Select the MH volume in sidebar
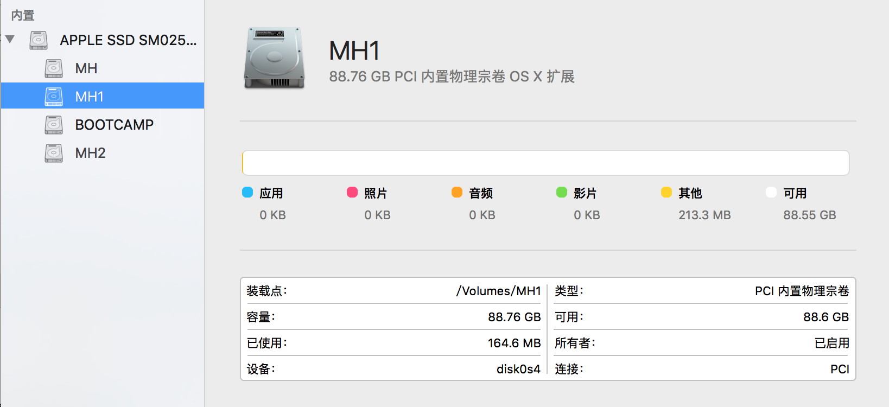 point(86,68)
